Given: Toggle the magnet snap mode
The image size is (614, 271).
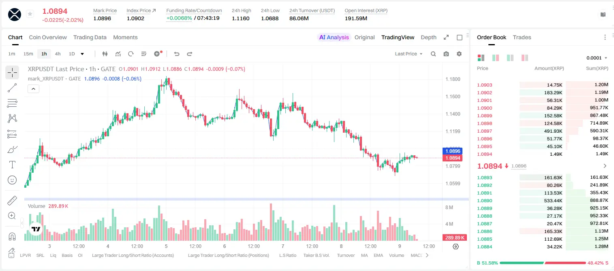Looking at the screenshot, I should pyautogui.click(x=12, y=237).
